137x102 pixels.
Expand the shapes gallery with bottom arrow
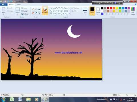pyautogui.click(x=70, y=14)
